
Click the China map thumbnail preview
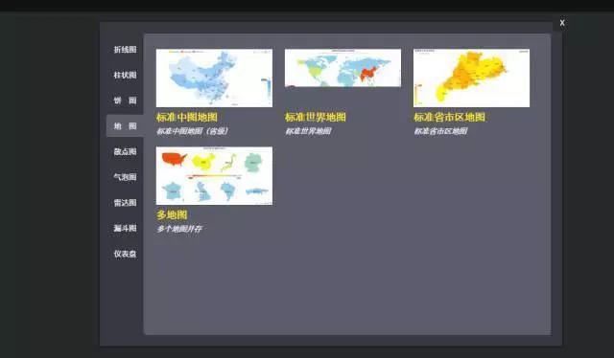pyautogui.click(x=214, y=78)
